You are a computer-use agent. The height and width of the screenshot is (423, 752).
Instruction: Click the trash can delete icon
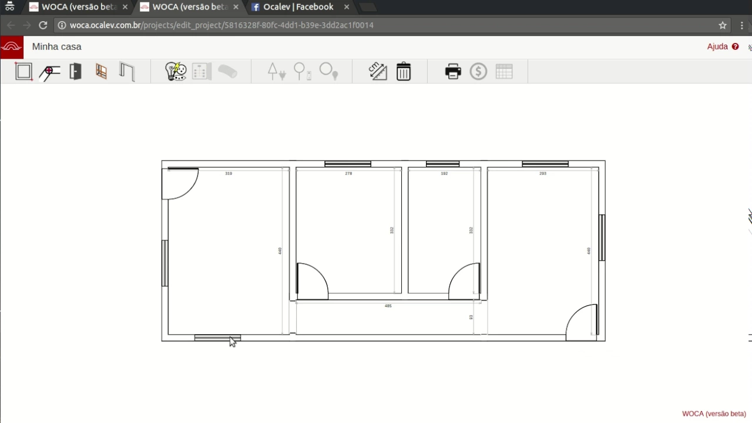(404, 72)
